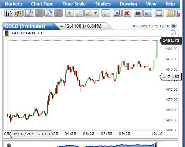The image size is (185, 147).
Task: Click the 1468.00 price axis label
Action: click(171, 110)
